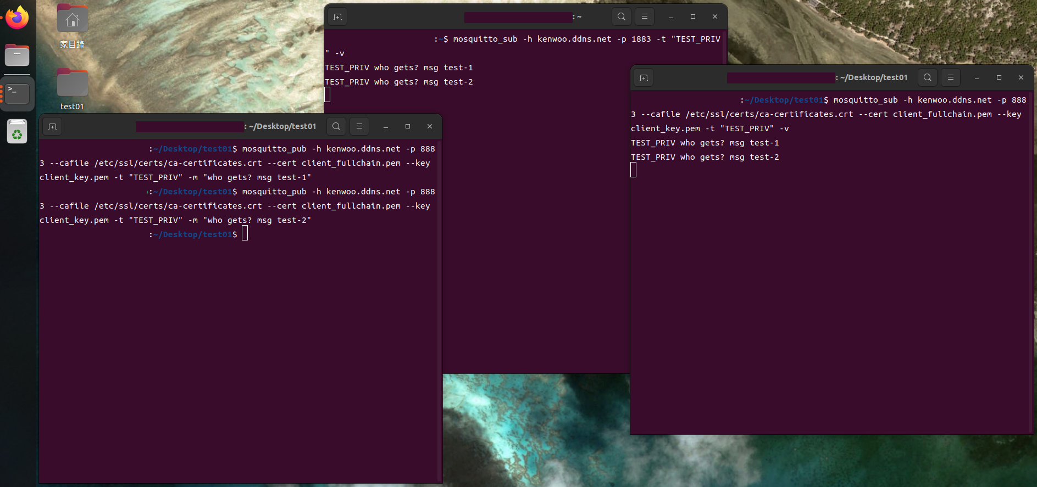Minimize the port 1883 terminal window
The height and width of the screenshot is (487, 1037).
click(671, 17)
